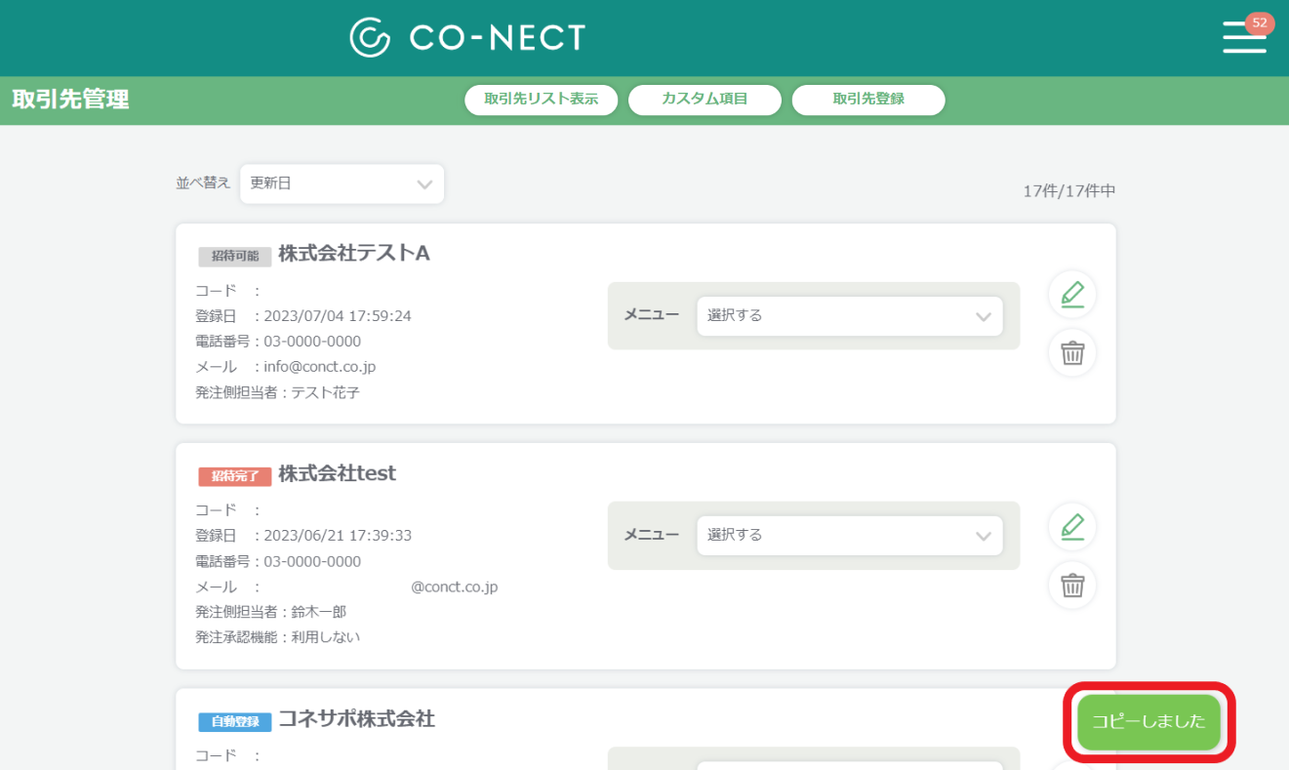
Task: Click the 招待完了 status badge
Action: click(235, 476)
